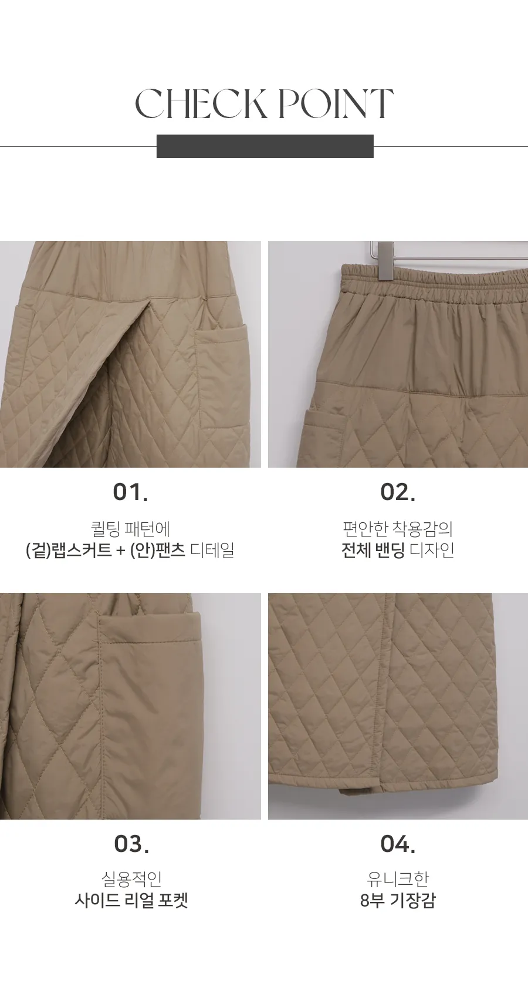Select the 사이드 리얼 포켓 text
This screenshot has width=528, height=1000.
point(131,900)
